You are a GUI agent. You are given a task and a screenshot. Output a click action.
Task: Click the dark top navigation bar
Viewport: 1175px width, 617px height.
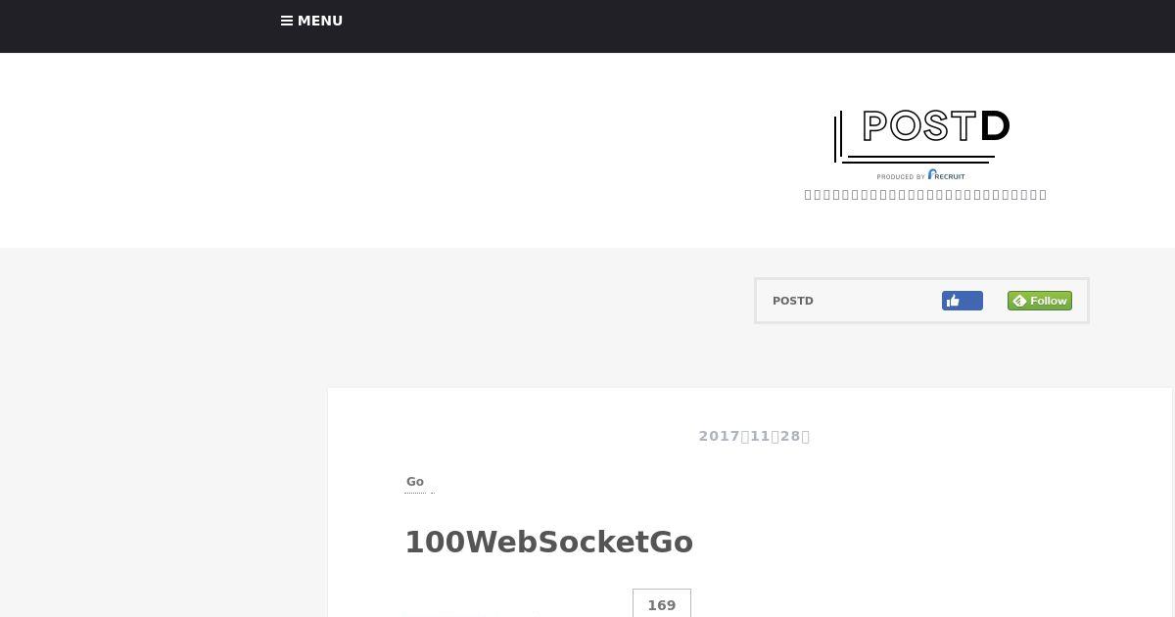tap(587, 26)
